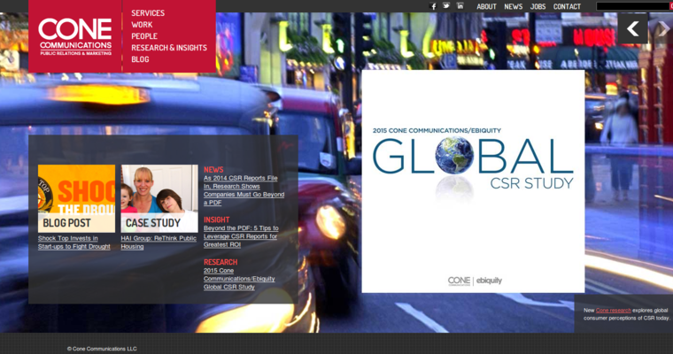Follow the 'Cone research' caption link

614,311
